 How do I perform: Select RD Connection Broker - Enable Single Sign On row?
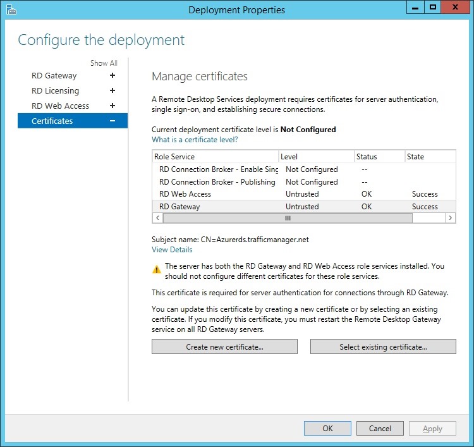[x=304, y=169]
